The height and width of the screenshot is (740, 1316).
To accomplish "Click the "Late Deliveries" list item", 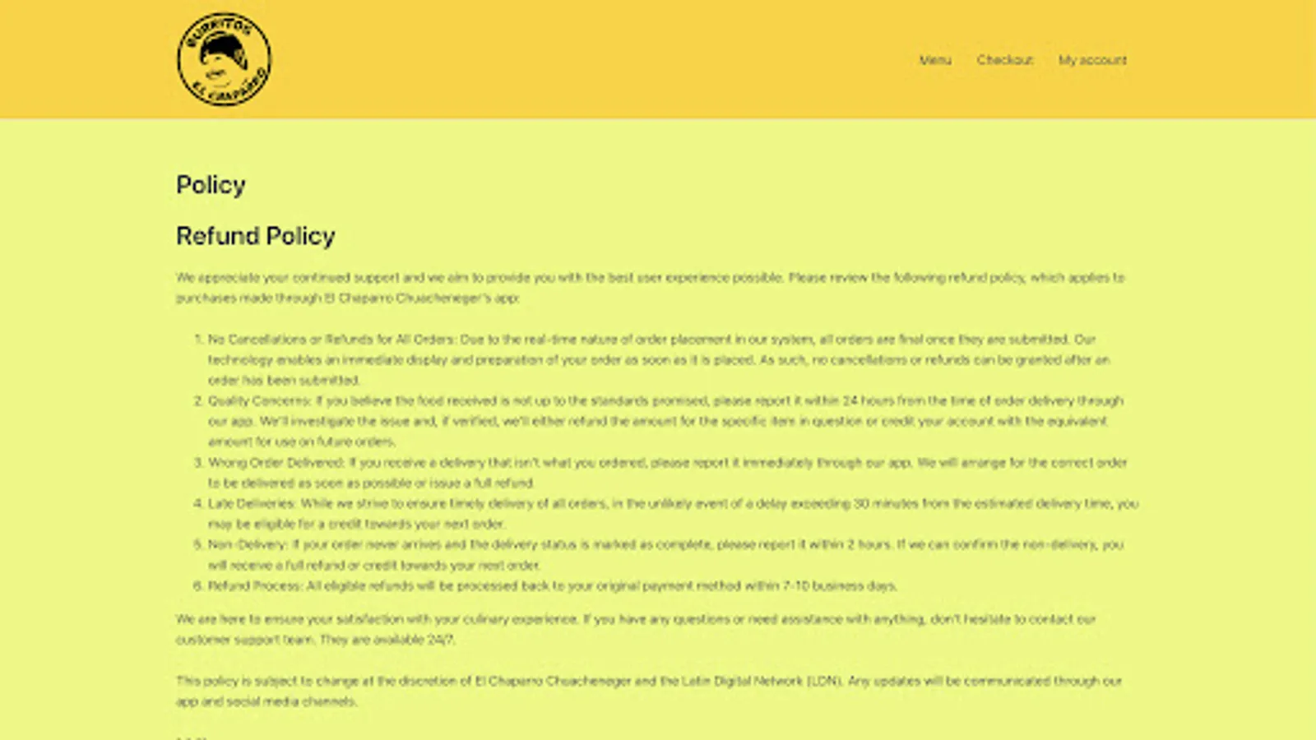I will point(673,514).
